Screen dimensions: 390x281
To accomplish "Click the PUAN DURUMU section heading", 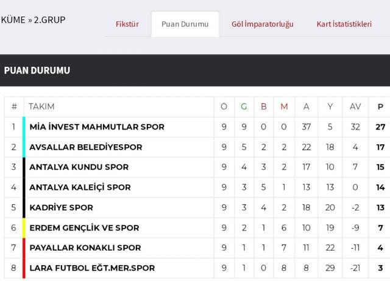I will (x=37, y=71).
